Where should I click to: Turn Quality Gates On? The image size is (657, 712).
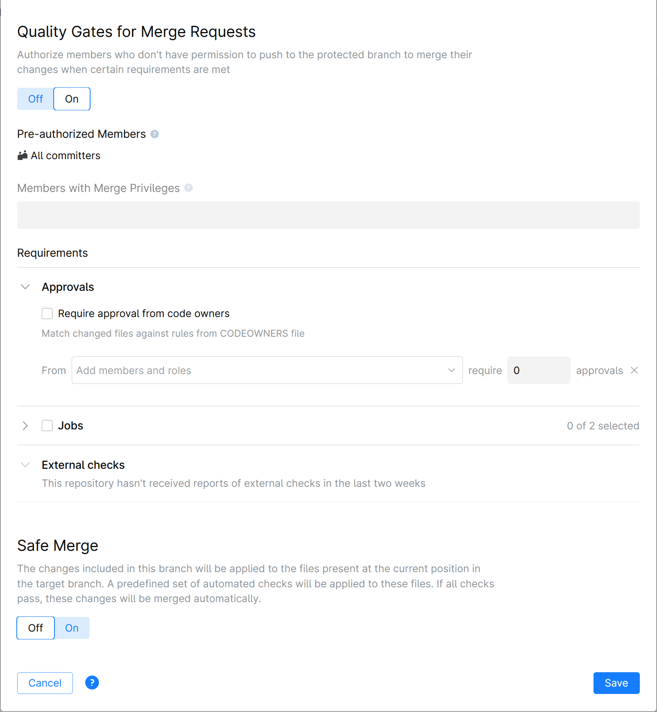[72, 99]
